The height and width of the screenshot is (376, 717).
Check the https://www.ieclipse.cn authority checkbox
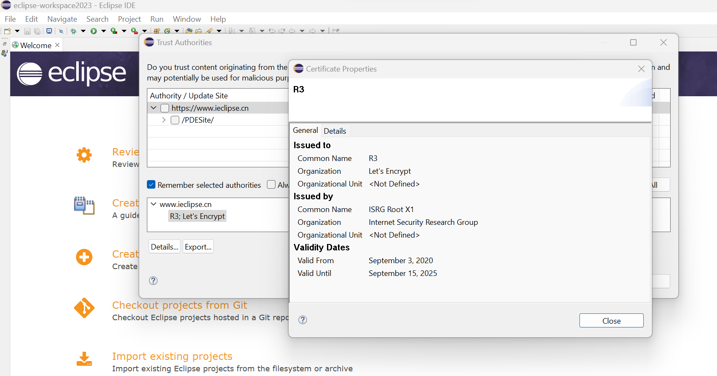pyautogui.click(x=165, y=108)
